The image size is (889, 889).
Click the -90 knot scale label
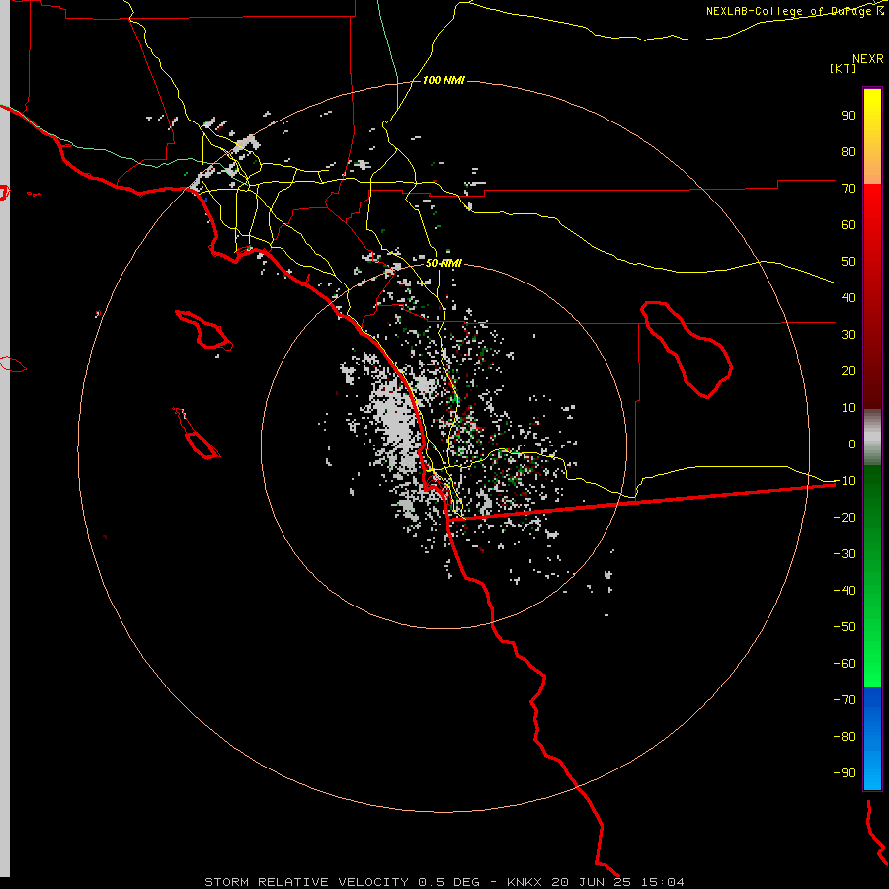845,772
